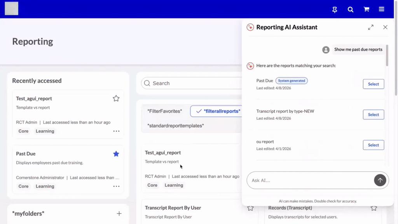Click the AI Assistant sparkle icon in the panel title

tap(250, 27)
